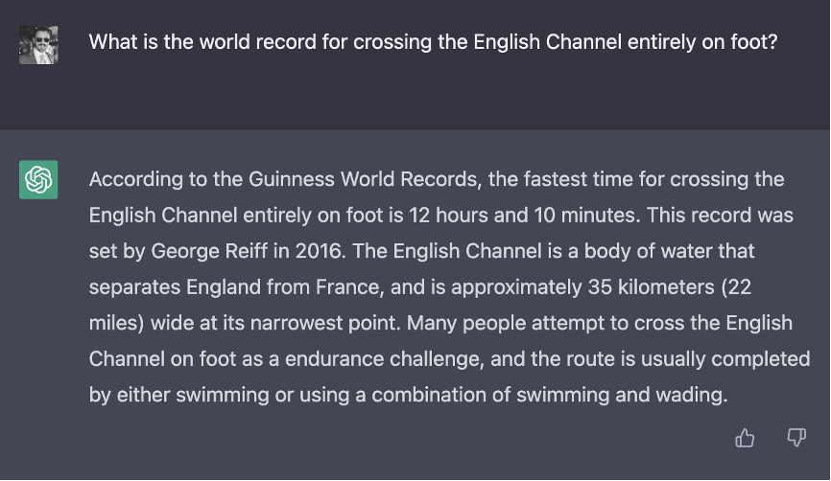Click the user profile avatar

click(x=38, y=44)
